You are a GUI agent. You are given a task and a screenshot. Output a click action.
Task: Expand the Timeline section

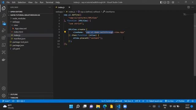(30, 98)
